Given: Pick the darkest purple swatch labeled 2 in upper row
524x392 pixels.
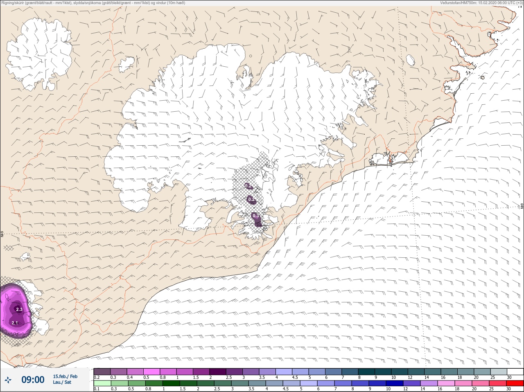Looking at the screenshot, I should (218, 372).
